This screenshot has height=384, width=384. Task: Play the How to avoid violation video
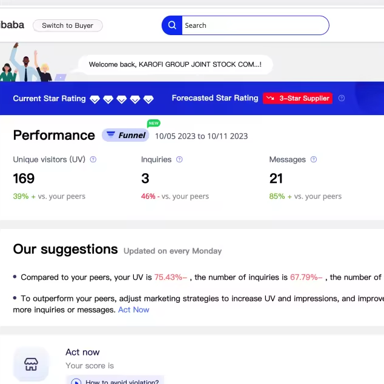(115, 381)
